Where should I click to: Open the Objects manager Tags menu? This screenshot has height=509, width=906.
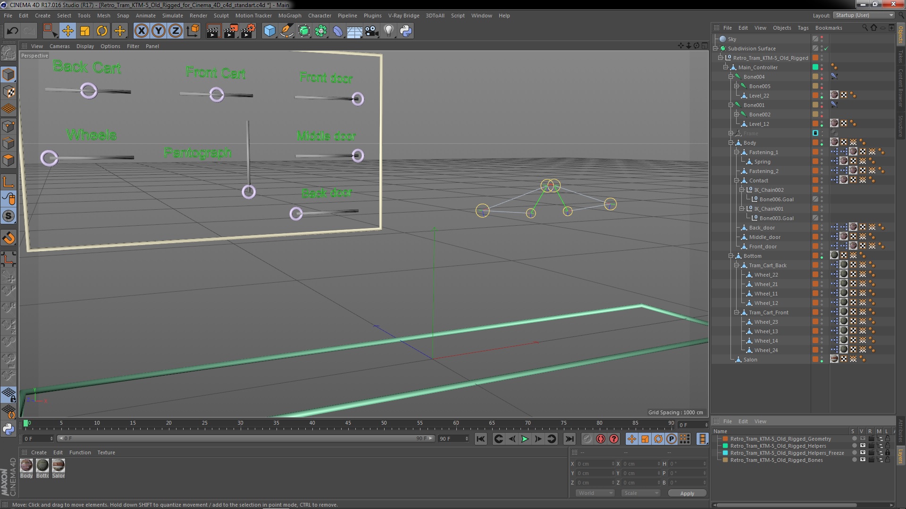[x=803, y=28]
